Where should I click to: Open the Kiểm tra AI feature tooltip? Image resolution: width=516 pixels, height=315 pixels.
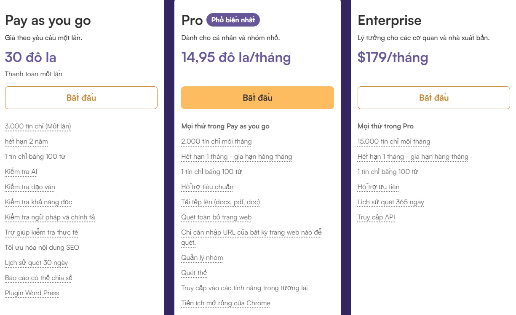click(x=21, y=172)
